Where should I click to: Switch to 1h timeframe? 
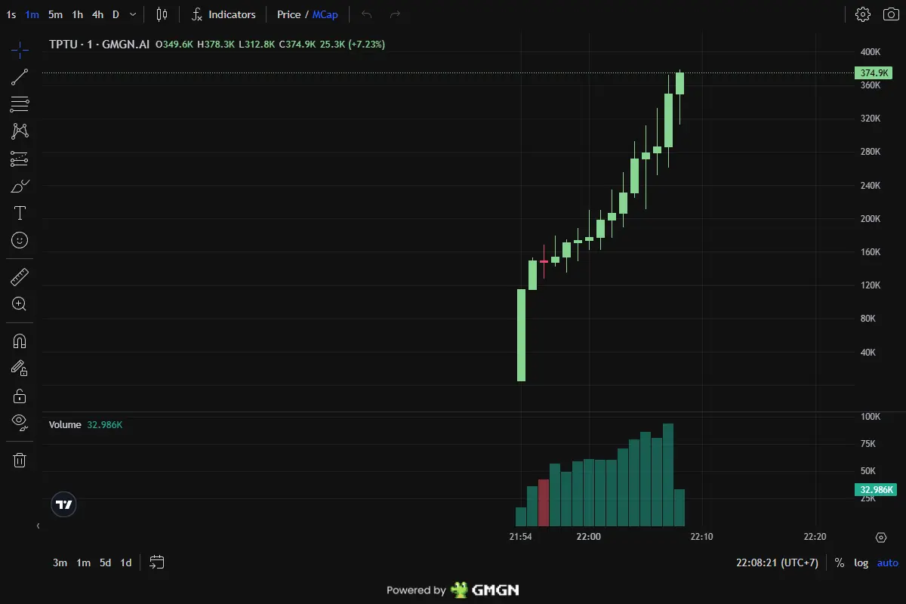(x=78, y=14)
